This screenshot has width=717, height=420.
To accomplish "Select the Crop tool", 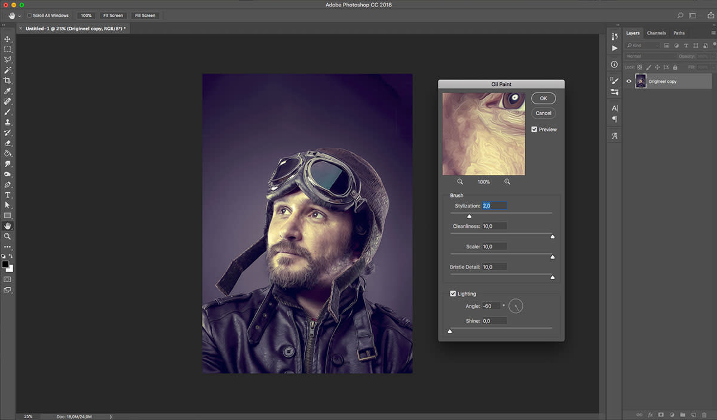I will [8, 81].
